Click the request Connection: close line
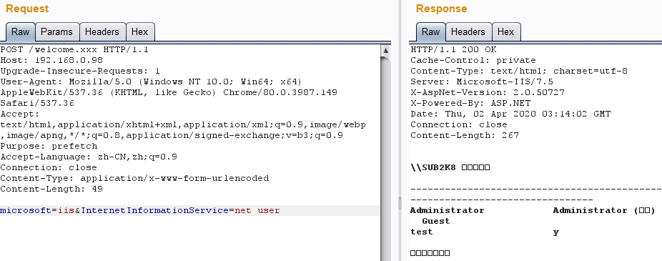 pyautogui.click(x=49, y=167)
